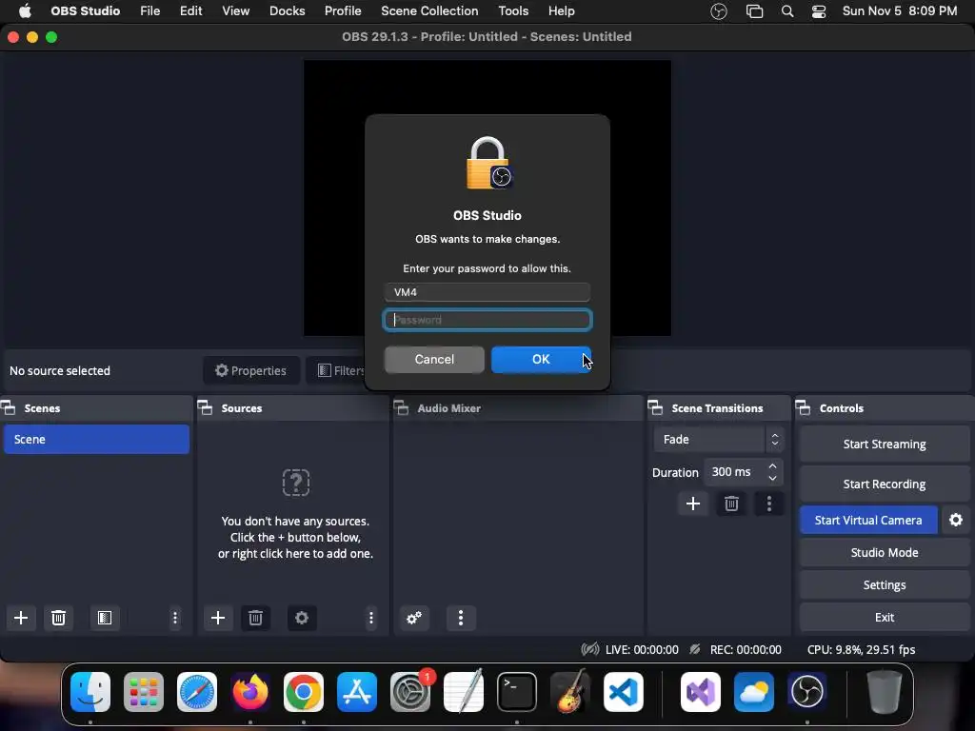Open TextEdit from the Dock
This screenshot has height=731, width=975.
click(x=464, y=691)
